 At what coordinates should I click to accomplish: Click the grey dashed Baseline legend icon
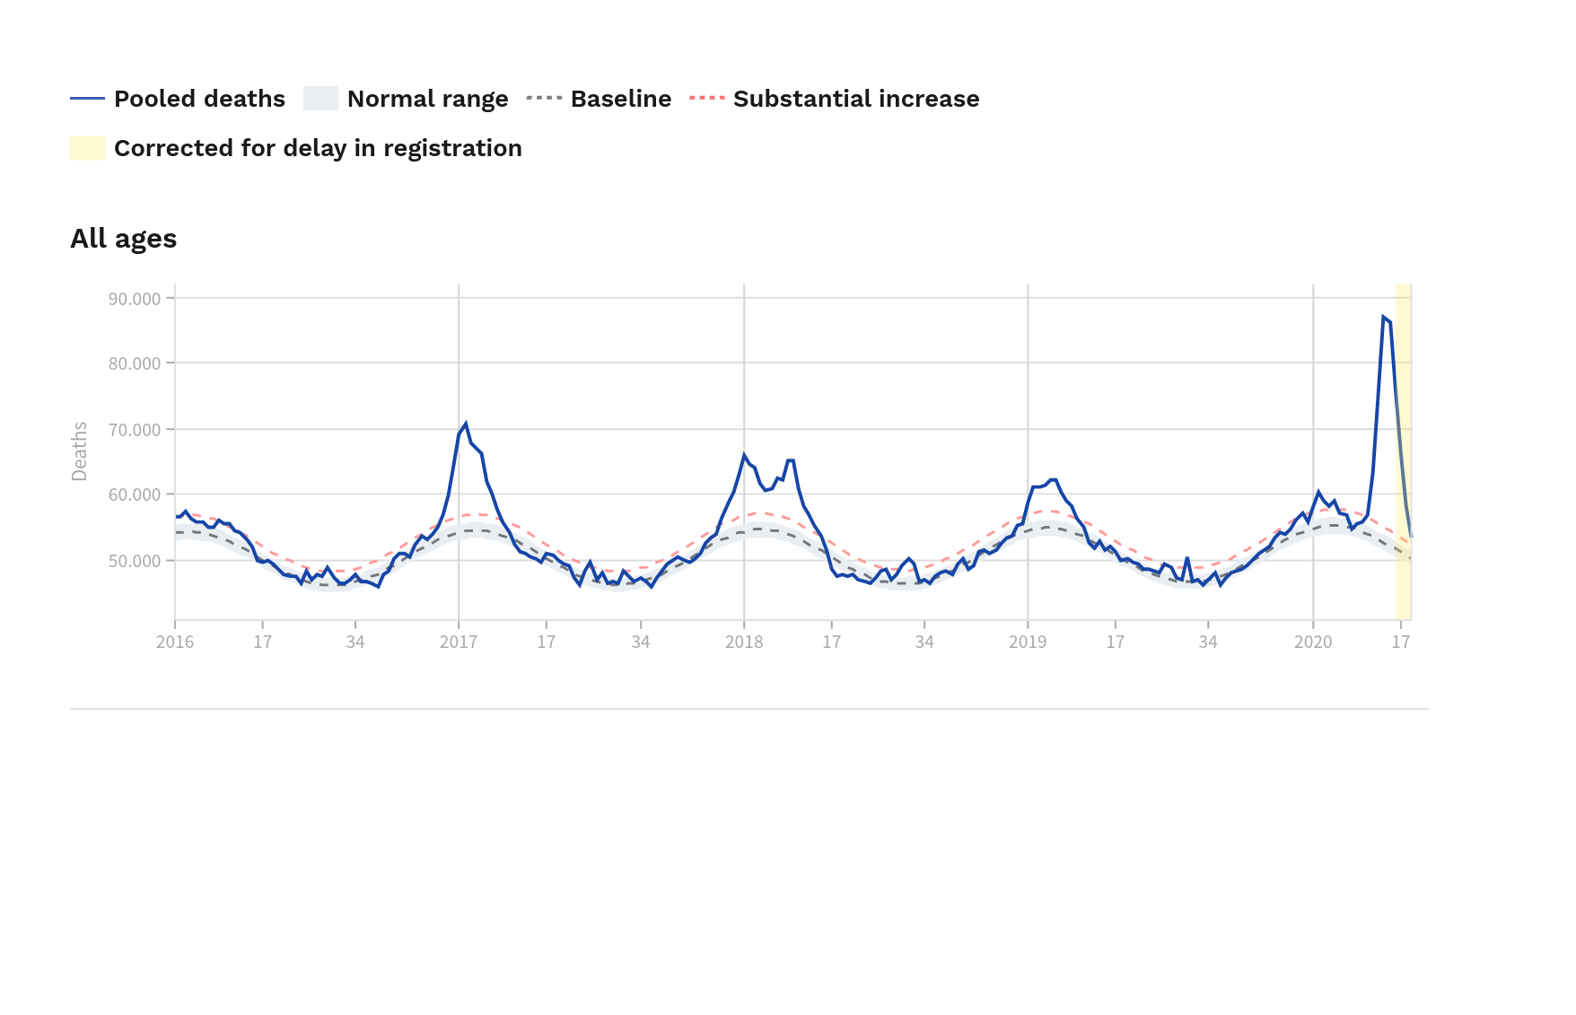tap(544, 99)
